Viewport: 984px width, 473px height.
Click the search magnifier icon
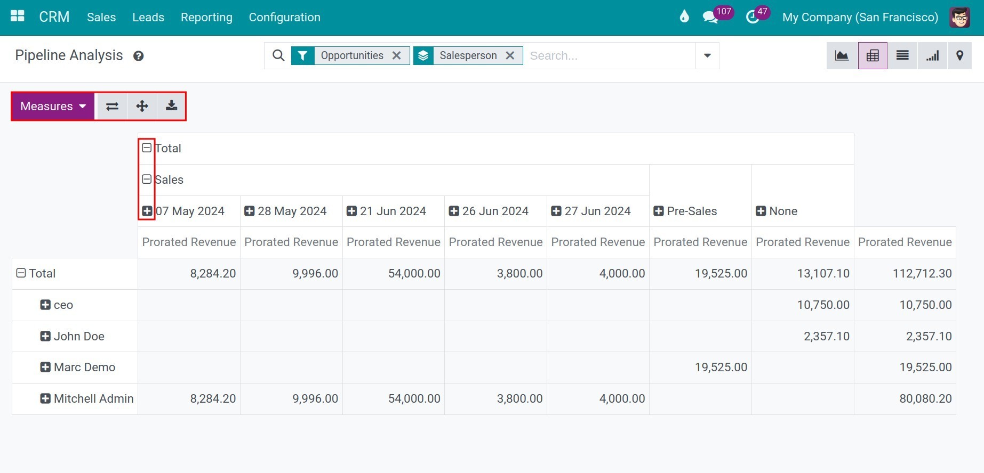click(x=278, y=55)
